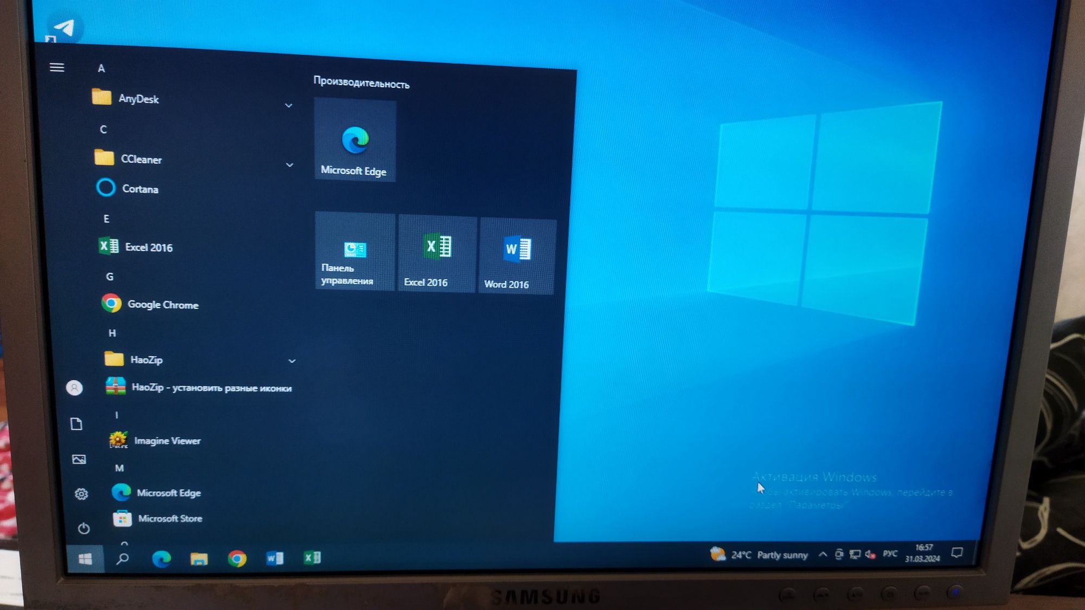Open Settings gear in Start sidebar
The height and width of the screenshot is (610, 1085).
[x=81, y=494]
